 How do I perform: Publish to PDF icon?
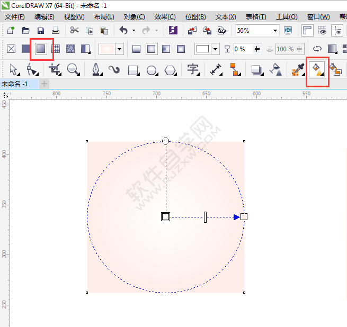(x=222, y=30)
